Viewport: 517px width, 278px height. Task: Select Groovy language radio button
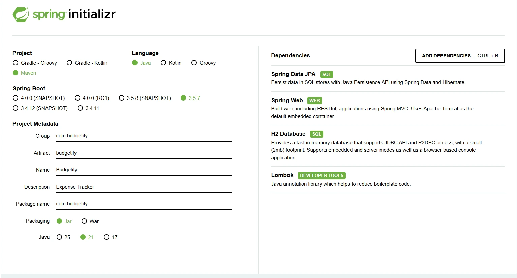point(194,63)
